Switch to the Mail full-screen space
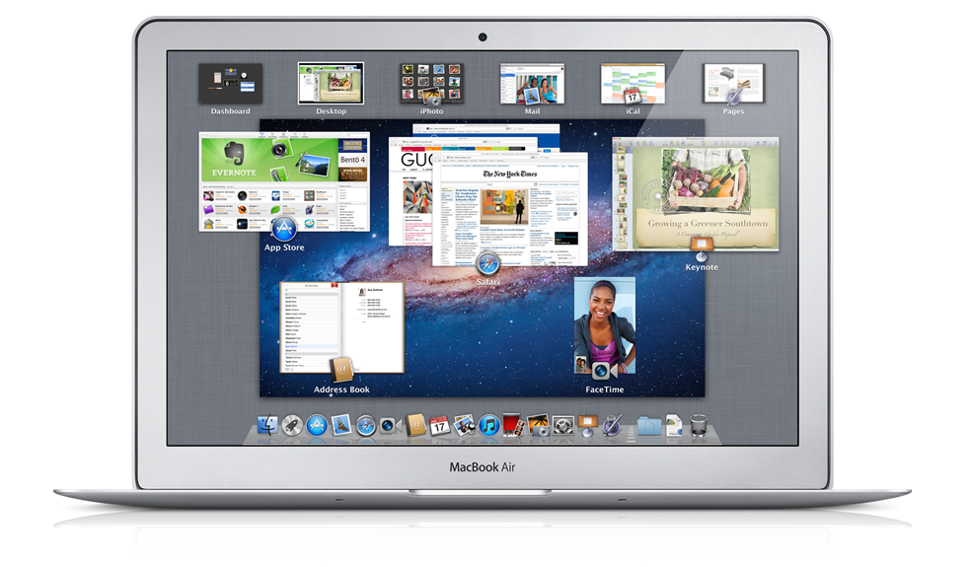Image resolution: width=967 pixels, height=567 pixels. [x=532, y=83]
